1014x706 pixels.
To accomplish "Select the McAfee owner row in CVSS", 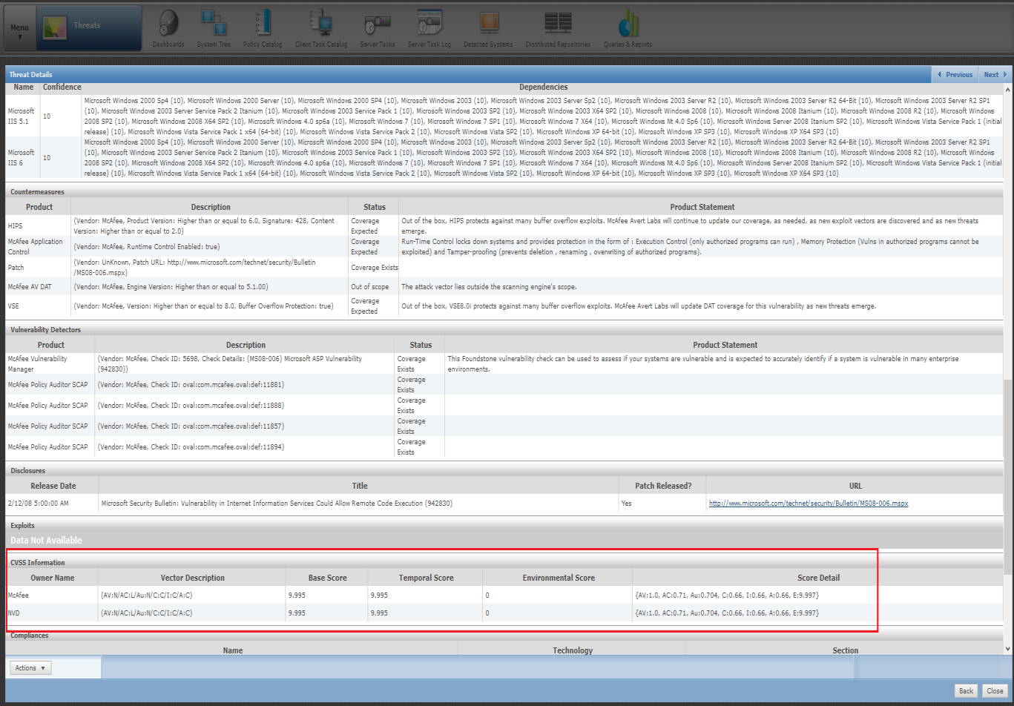I will click(x=504, y=596).
